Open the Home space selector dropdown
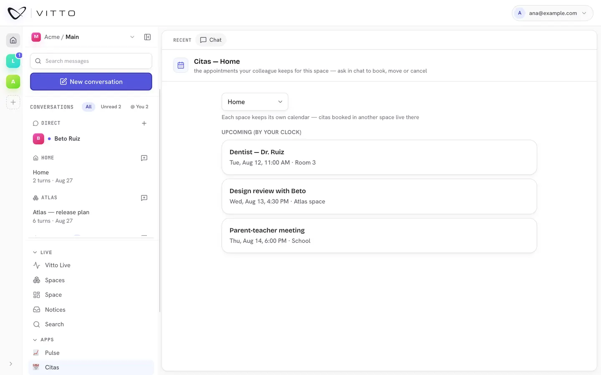This screenshot has width=601, height=375. pos(255,102)
